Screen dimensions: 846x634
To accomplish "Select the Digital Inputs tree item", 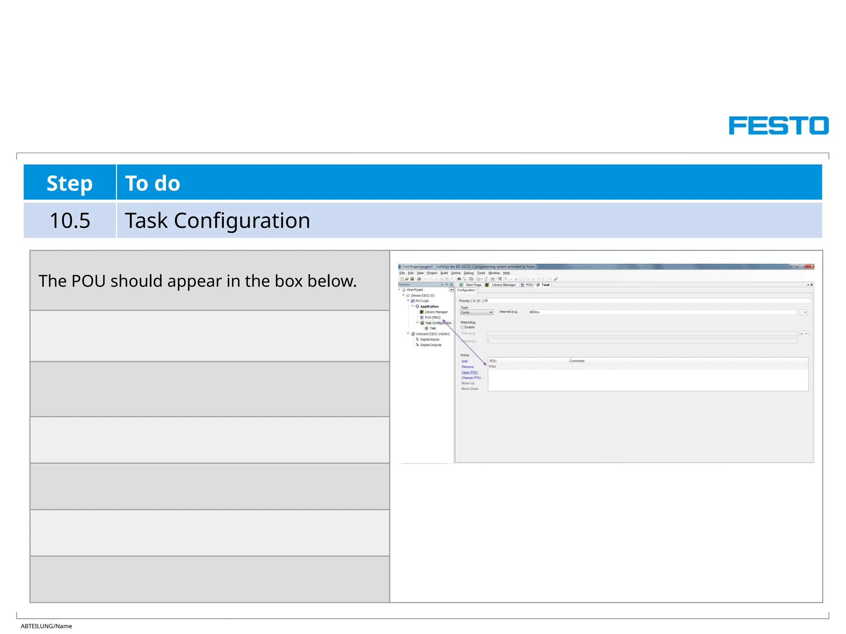I will 430,339.
